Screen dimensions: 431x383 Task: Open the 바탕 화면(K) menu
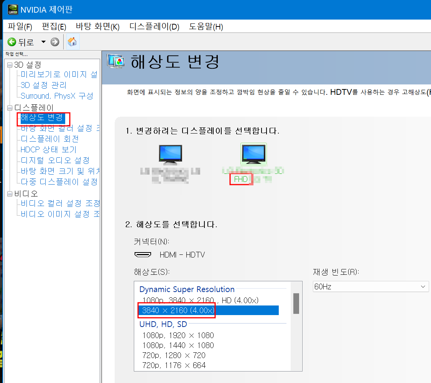coord(97,27)
